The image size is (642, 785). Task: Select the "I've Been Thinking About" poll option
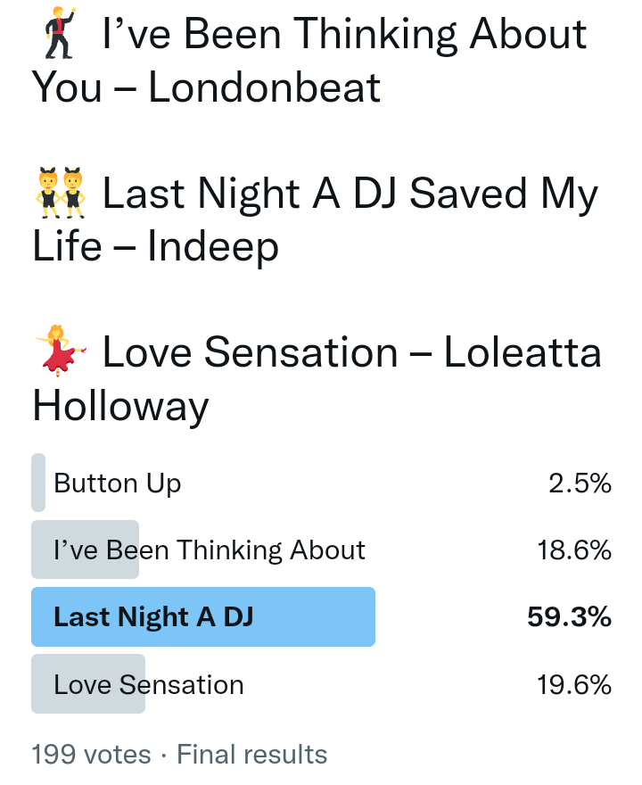pyautogui.click(x=210, y=550)
